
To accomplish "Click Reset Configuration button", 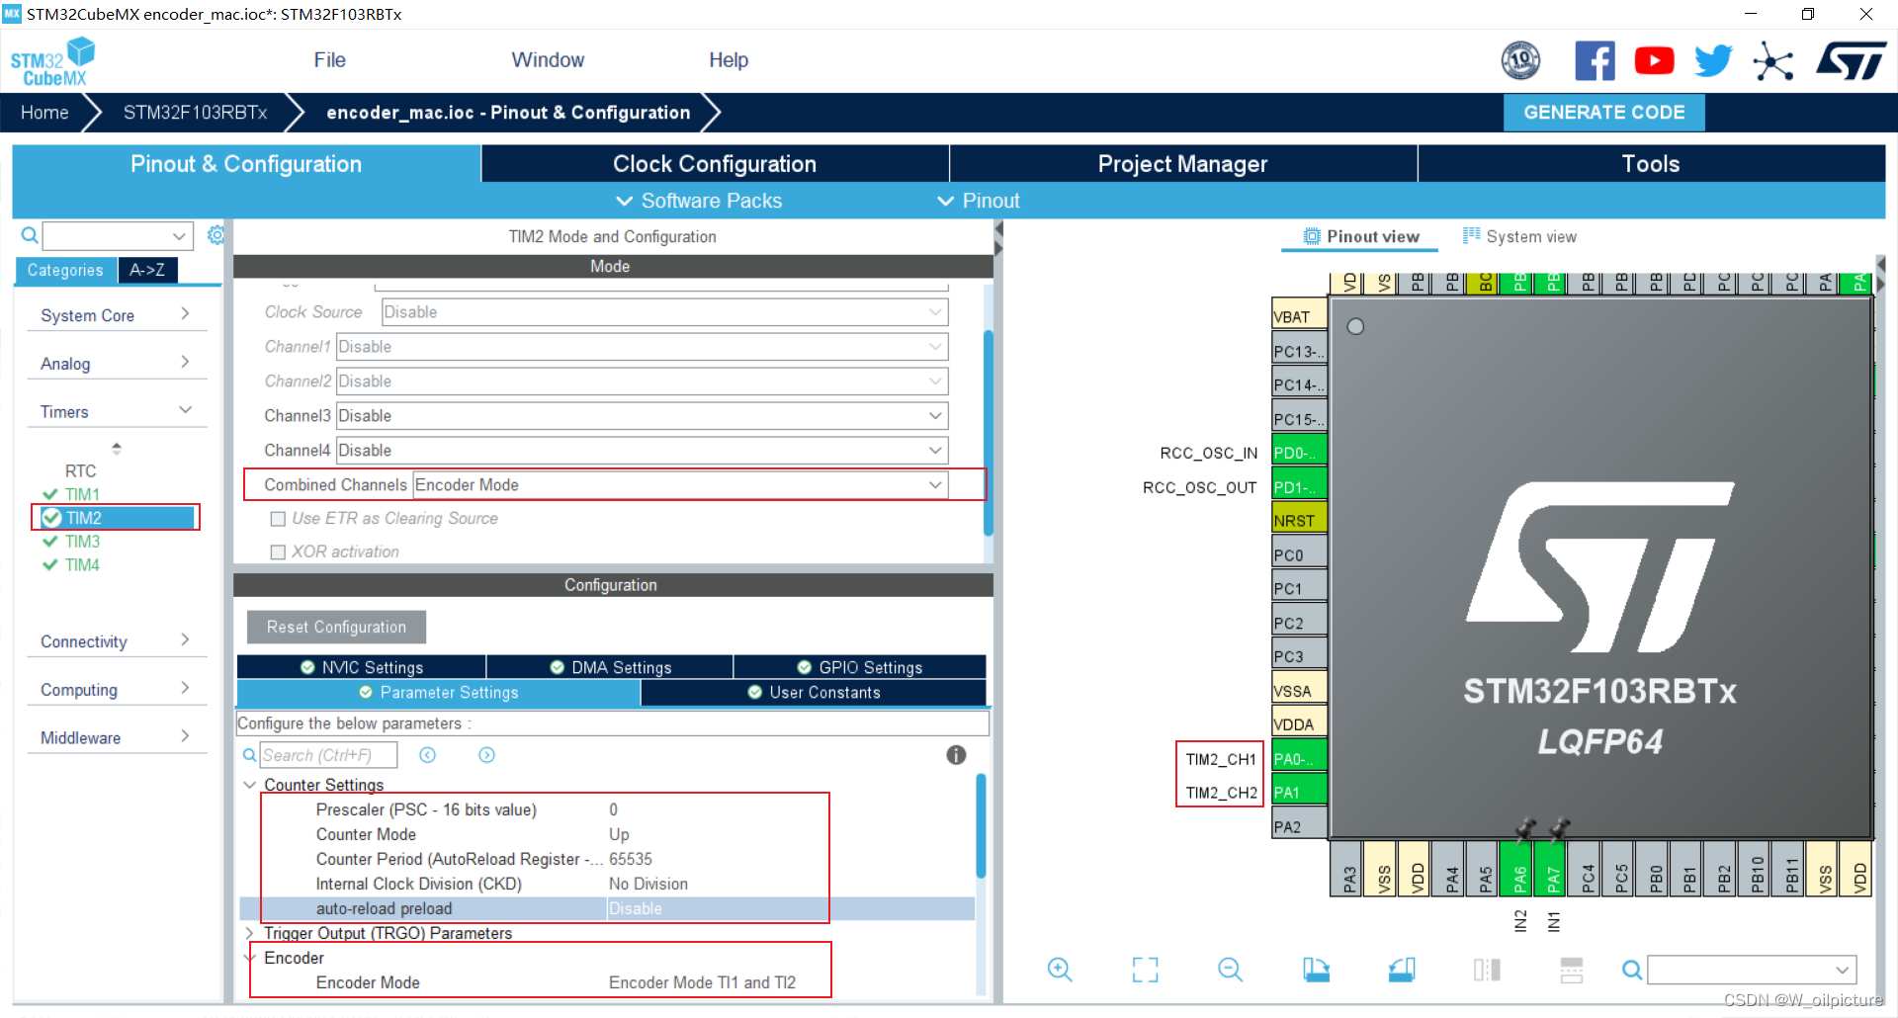I will click(336, 627).
